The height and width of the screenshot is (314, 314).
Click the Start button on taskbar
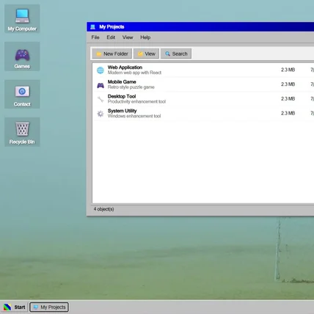(15, 307)
